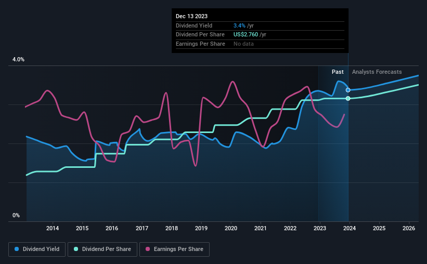The width and height of the screenshot is (427, 264).
Task: Click the 0% y-axis label
Action: click(16, 215)
